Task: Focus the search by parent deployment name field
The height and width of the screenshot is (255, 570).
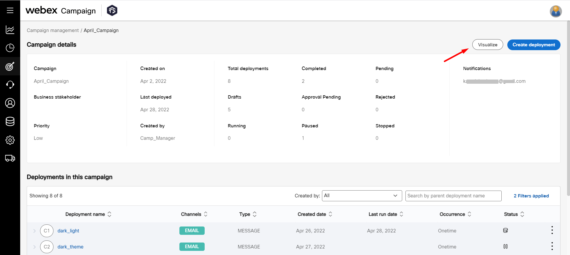Action: pyautogui.click(x=453, y=196)
